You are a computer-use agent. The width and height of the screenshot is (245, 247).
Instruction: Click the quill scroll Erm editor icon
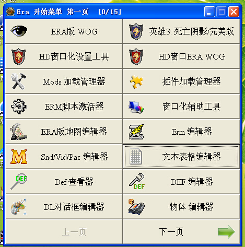click(x=136, y=132)
